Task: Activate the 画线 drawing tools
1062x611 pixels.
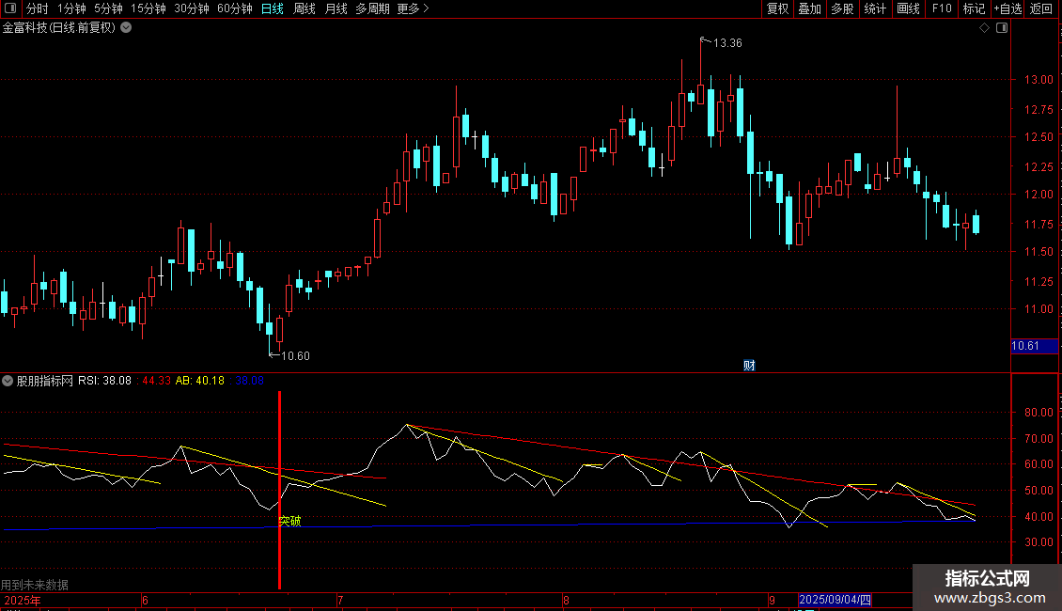Action: pyautogui.click(x=908, y=8)
